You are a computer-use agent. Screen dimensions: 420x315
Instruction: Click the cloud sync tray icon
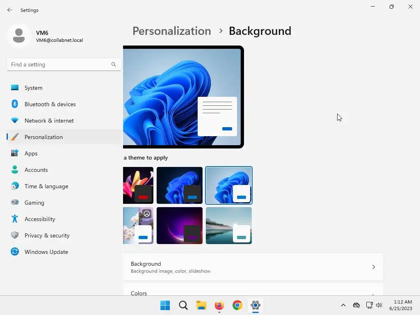356,305
